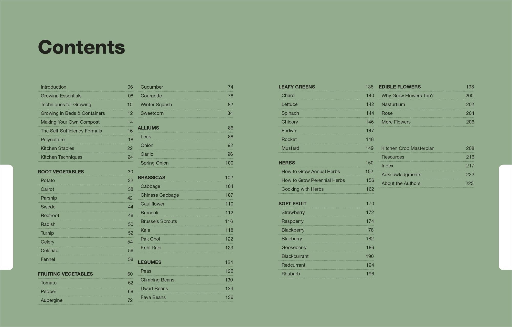The image size is (512, 327).
Task: Jump to How to Grow Perennial Herbs
Action: (x=313, y=181)
